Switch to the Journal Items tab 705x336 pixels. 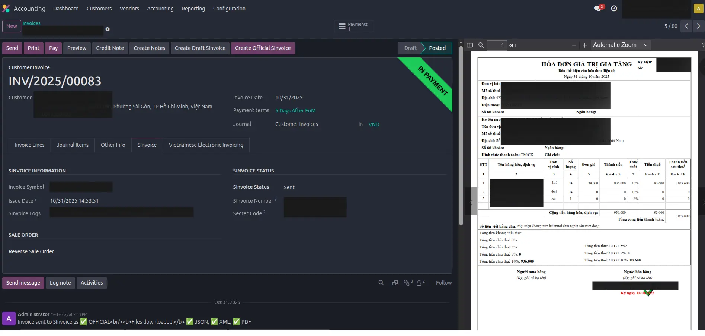pyautogui.click(x=73, y=145)
